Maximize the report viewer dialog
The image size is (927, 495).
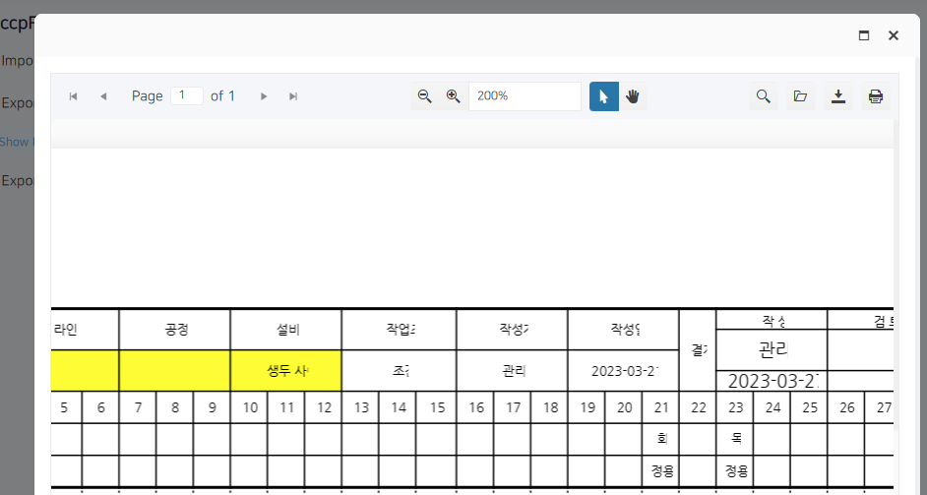pyautogui.click(x=864, y=35)
